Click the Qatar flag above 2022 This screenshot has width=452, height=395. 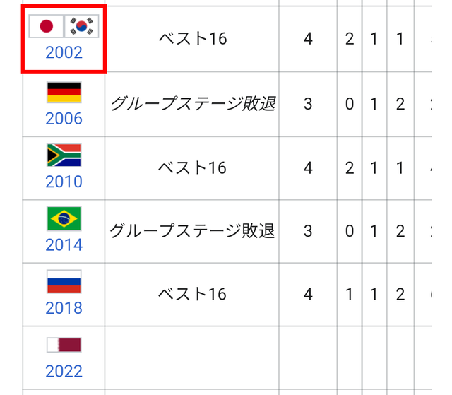click(64, 345)
